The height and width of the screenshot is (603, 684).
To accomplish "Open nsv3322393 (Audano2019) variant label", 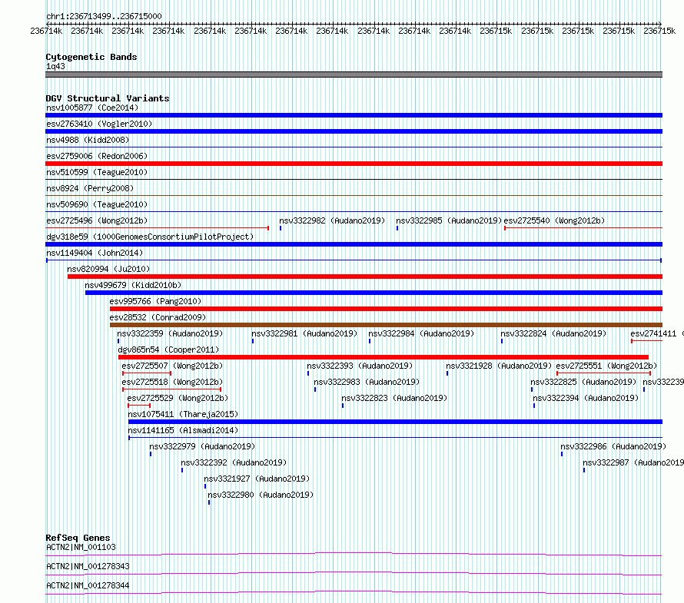I will point(360,366).
